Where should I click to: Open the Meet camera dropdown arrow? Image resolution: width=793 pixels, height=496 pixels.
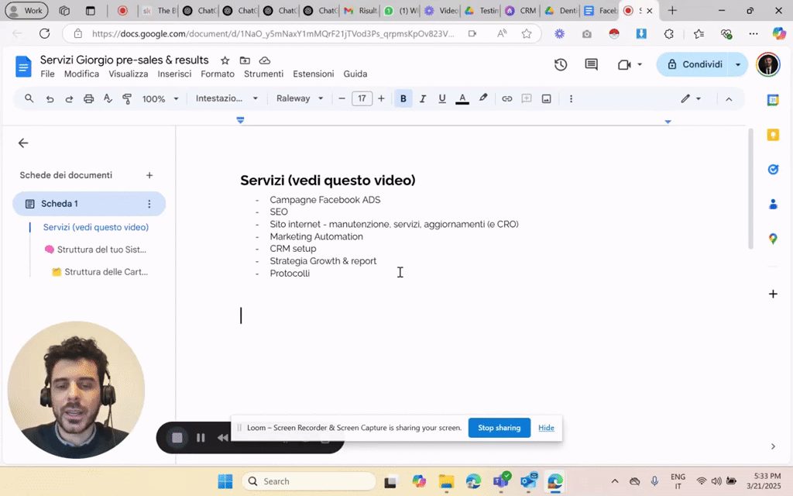(x=640, y=65)
